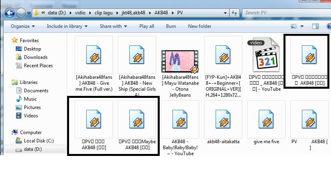The image size is (331, 183).
Task: Select Mayu Watanabe Otona JellyBeans video thumbnail
Action: [180, 61]
